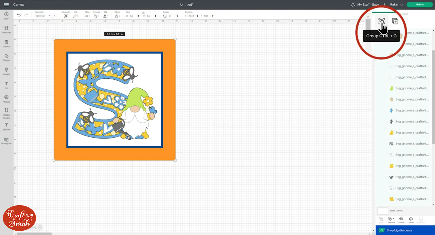Open the Projects panel

tap(6, 43)
